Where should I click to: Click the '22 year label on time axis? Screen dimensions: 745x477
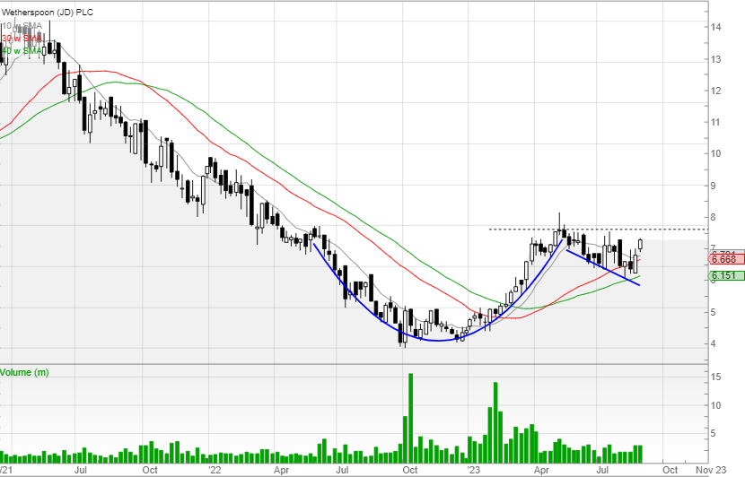pyautogui.click(x=215, y=470)
